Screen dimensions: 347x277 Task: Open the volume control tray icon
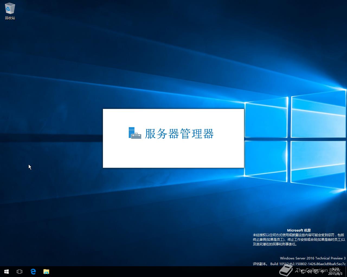[310, 272]
